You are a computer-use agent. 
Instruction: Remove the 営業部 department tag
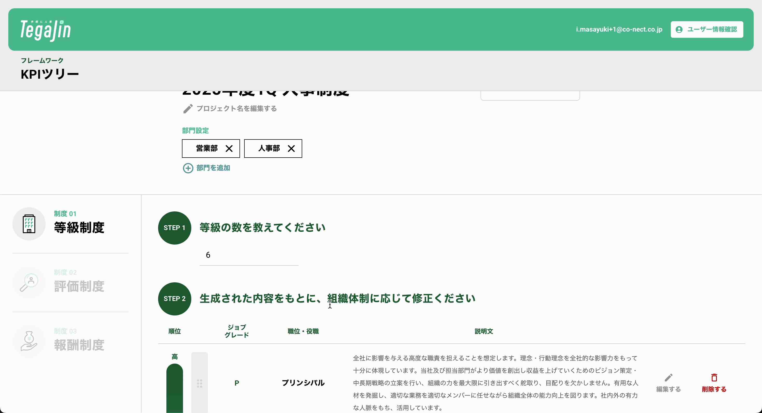(229, 149)
